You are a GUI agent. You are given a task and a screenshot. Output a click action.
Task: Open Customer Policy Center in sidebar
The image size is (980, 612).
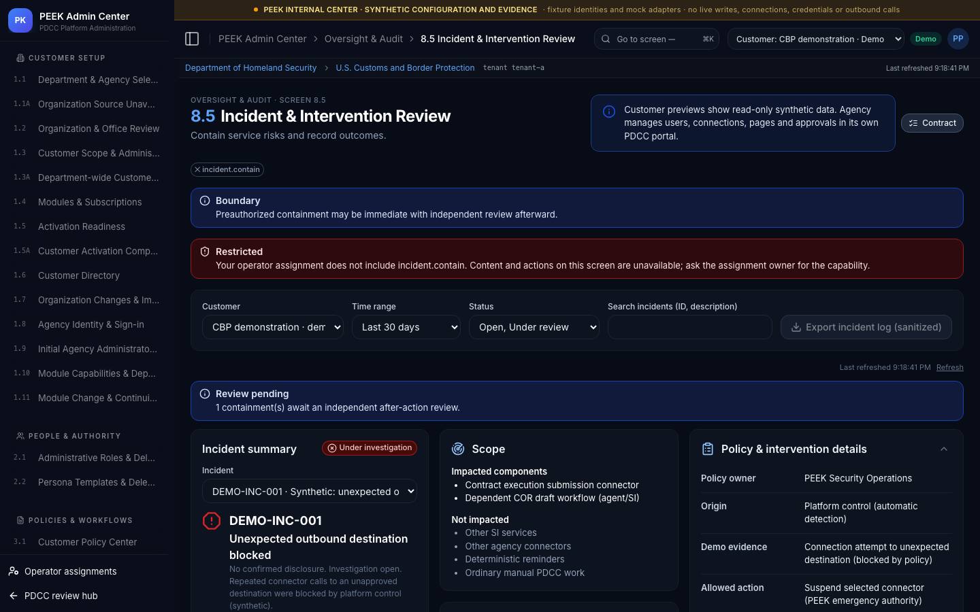click(x=87, y=542)
